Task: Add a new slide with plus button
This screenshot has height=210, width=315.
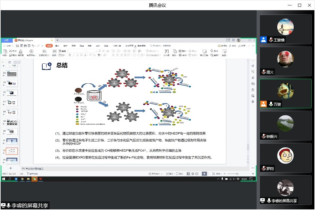Action: 10,168
